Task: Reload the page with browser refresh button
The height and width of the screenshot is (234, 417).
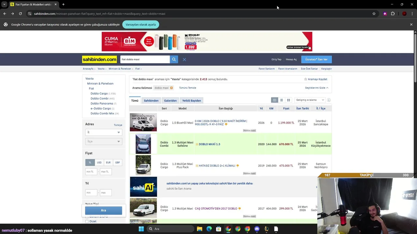Action: pos(20,14)
